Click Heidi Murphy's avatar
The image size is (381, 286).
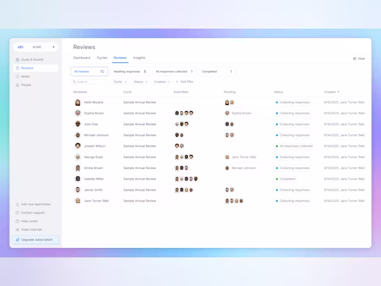(77, 102)
